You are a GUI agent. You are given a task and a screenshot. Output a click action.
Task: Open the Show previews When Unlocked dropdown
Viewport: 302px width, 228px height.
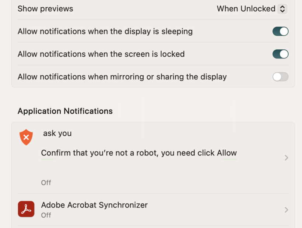252,9
